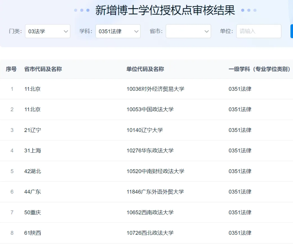Click 0351法律 in the 对外经济贸易大学 row
Image resolution: width=293 pixels, height=249 pixels.
pyautogui.click(x=240, y=89)
